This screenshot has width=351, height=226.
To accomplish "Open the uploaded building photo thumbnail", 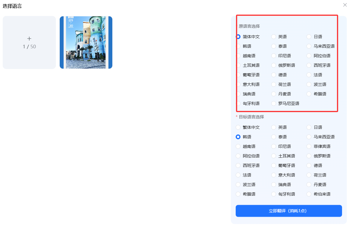I will tap(86, 43).
